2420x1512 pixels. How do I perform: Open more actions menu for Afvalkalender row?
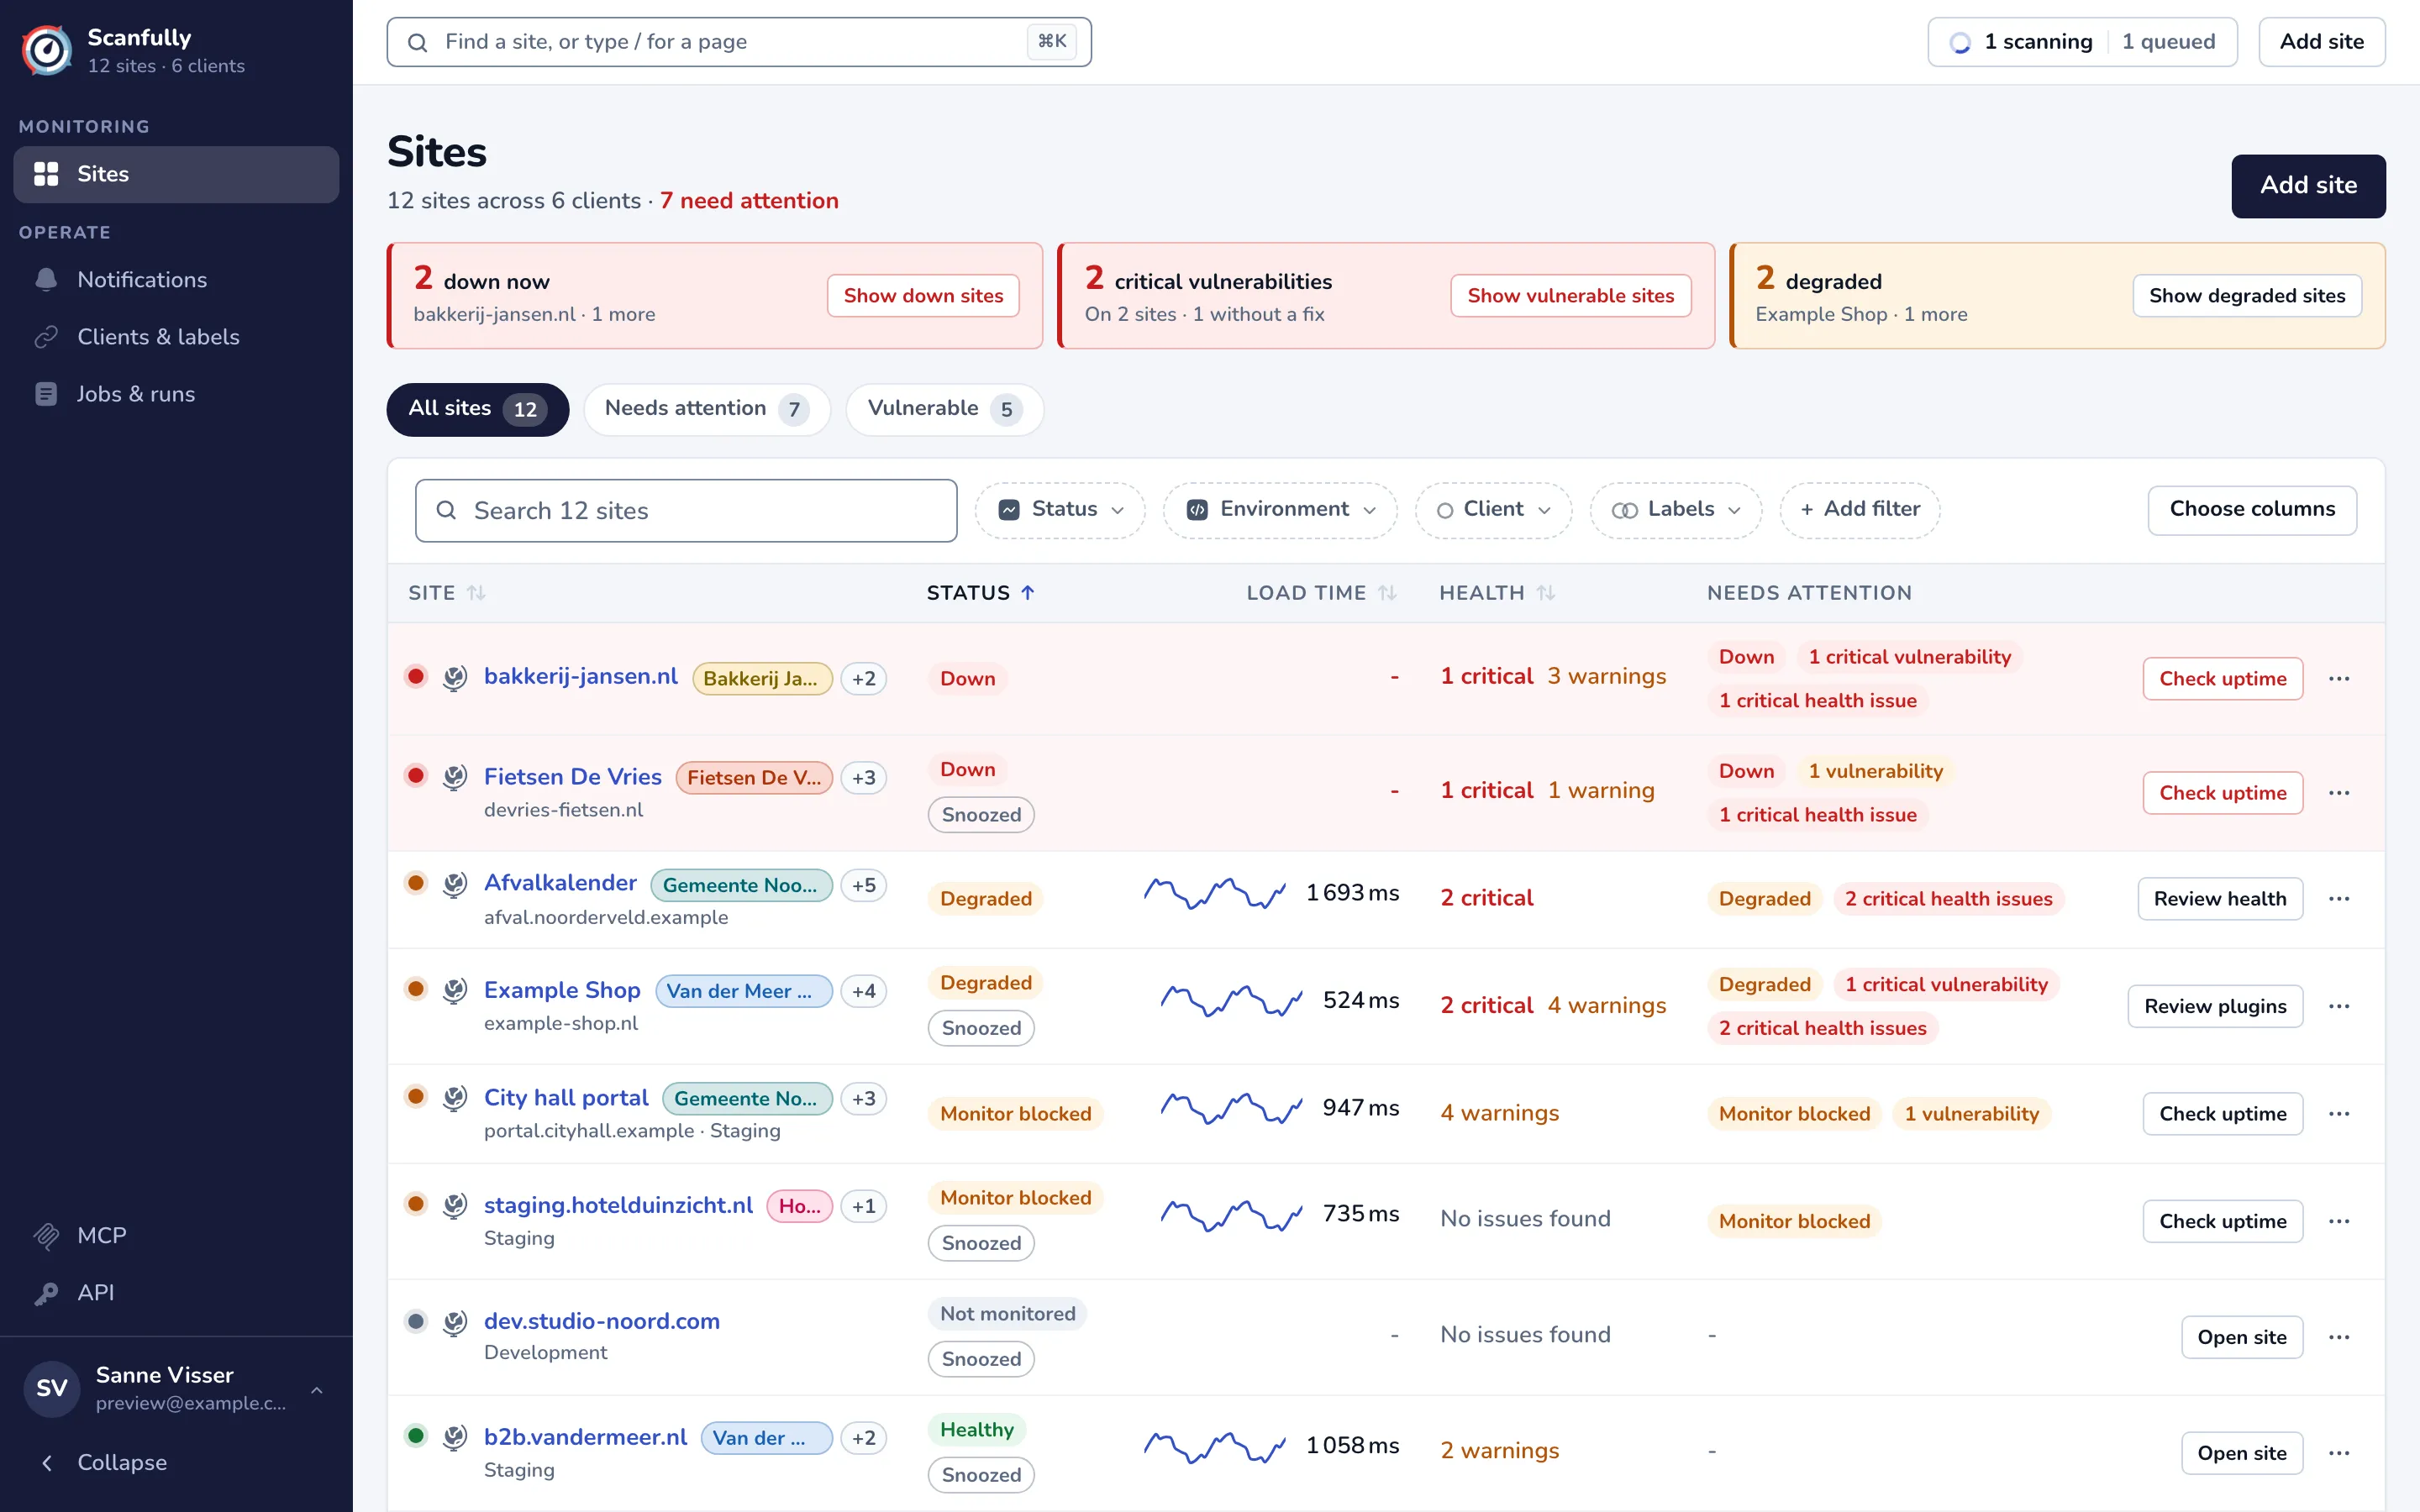(2339, 899)
